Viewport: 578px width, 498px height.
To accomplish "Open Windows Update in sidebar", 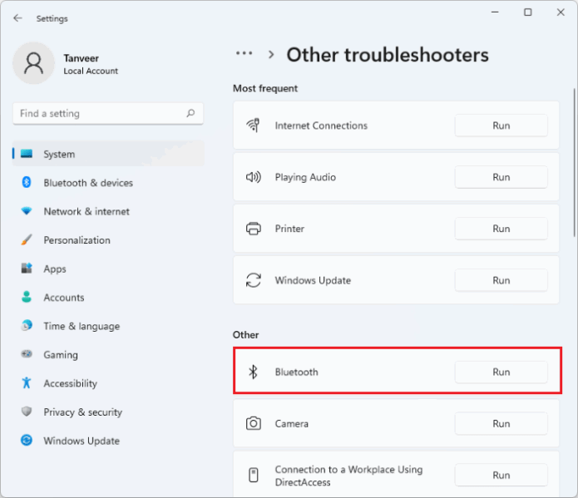I will [108, 441].
